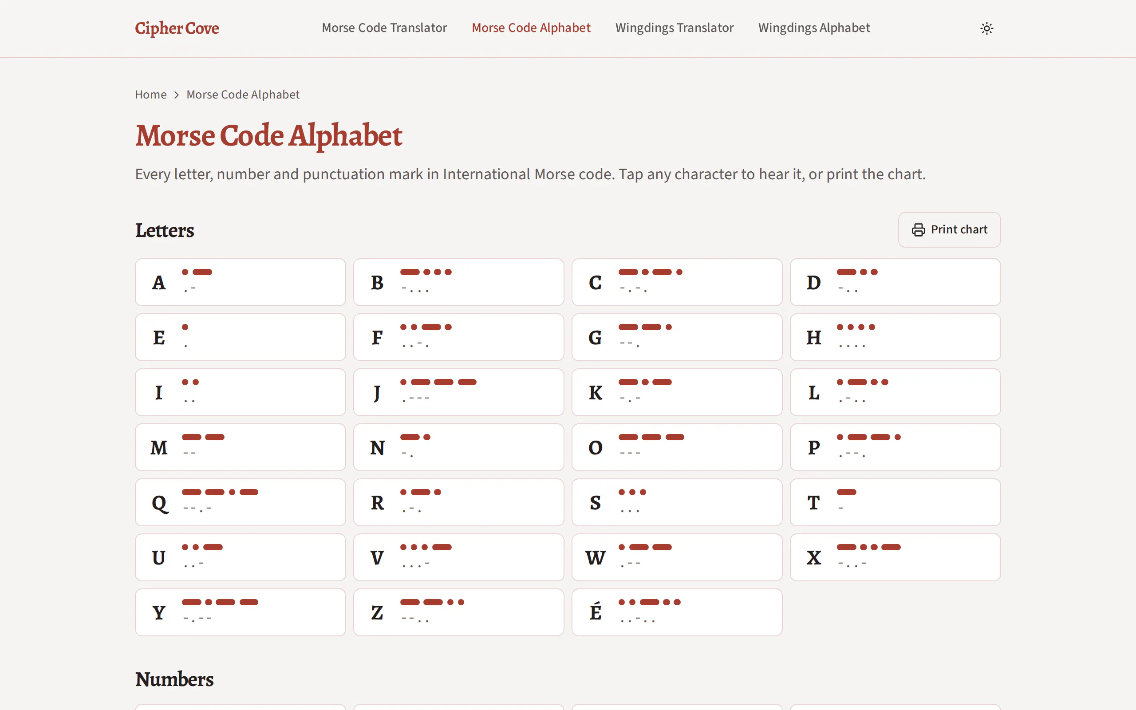This screenshot has height=710, width=1136.
Task: Tap the letter Z card
Action: tap(459, 612)
